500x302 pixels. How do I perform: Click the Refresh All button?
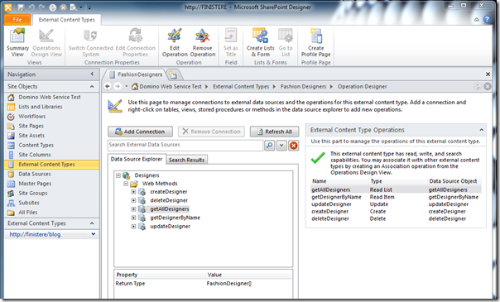coord(275,132)
